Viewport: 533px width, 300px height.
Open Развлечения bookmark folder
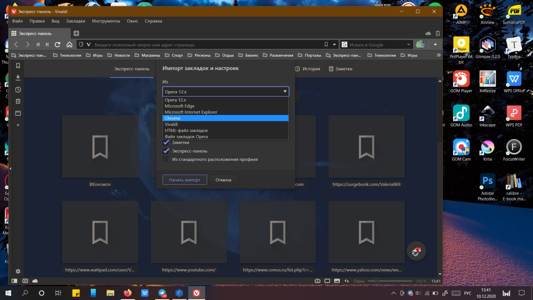[x=278, y=55]
